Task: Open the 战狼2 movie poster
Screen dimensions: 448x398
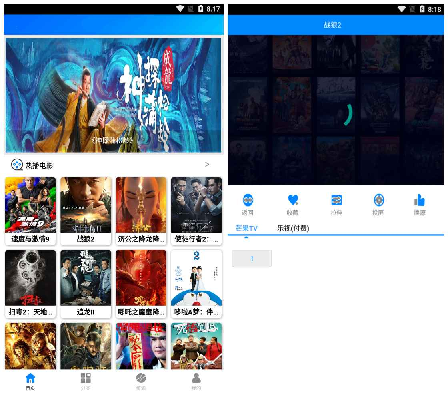Action: tap(86, 205)
